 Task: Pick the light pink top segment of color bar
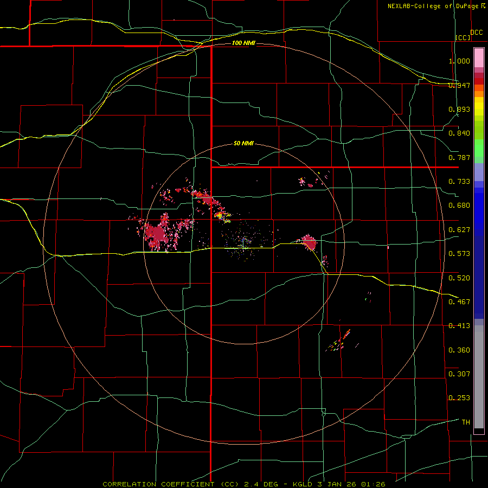(x=479, y=58)
